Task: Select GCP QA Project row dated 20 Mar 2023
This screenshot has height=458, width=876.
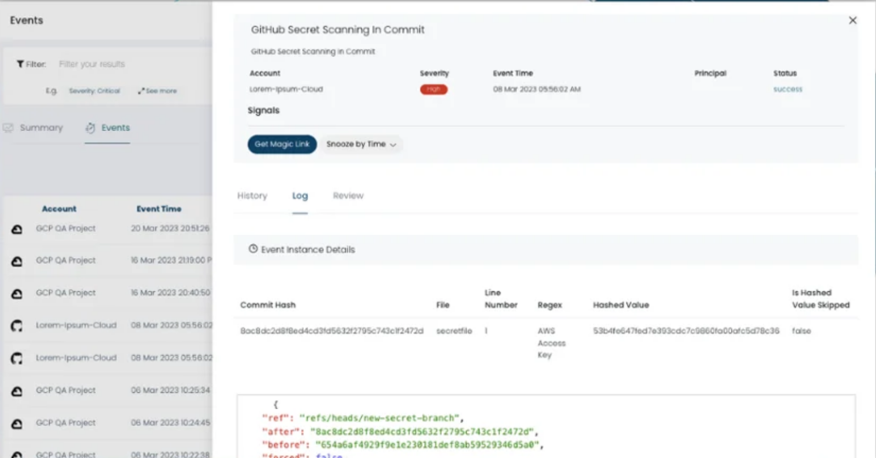Action: click(x=109, y=229)
